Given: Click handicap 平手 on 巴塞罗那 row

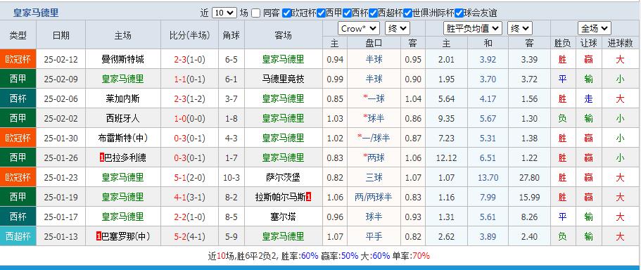Looking at the screenshot, I should [374, 236].
